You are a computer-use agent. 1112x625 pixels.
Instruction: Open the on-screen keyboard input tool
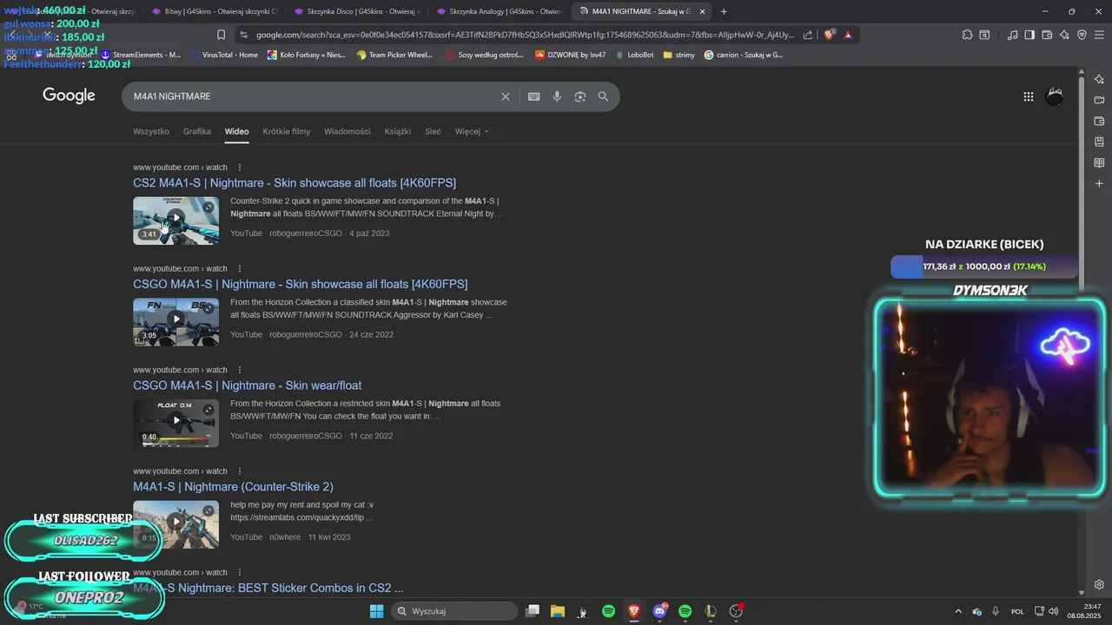[x=534, y=96]
